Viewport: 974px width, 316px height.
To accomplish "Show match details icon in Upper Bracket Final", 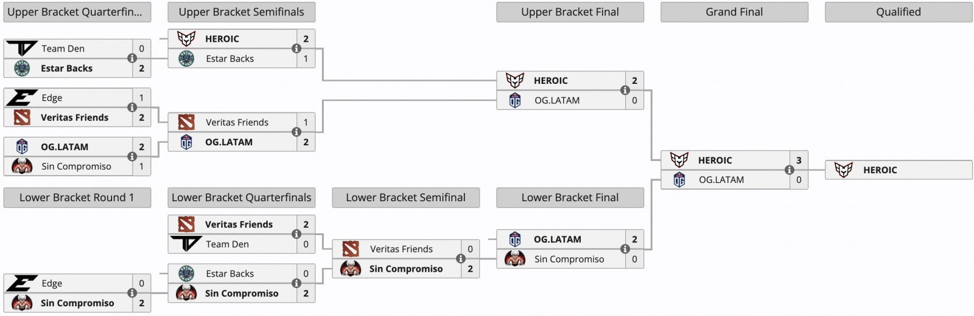I will [625, 91].
